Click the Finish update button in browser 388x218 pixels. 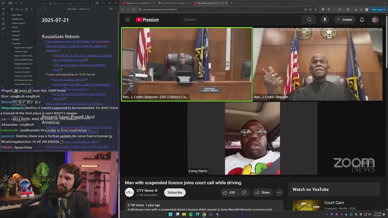[378, 10]
